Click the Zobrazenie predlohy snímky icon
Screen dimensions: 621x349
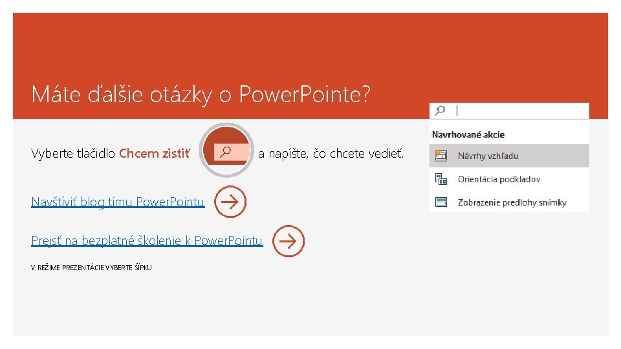point(441,202)
